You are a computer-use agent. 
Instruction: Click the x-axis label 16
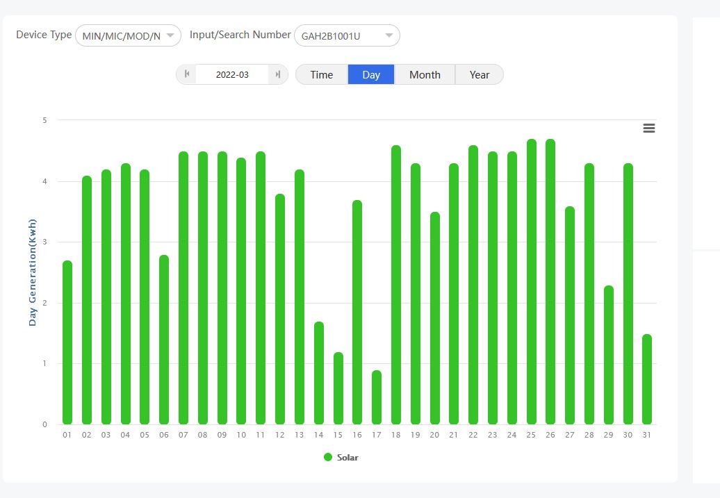pos(357,435)
